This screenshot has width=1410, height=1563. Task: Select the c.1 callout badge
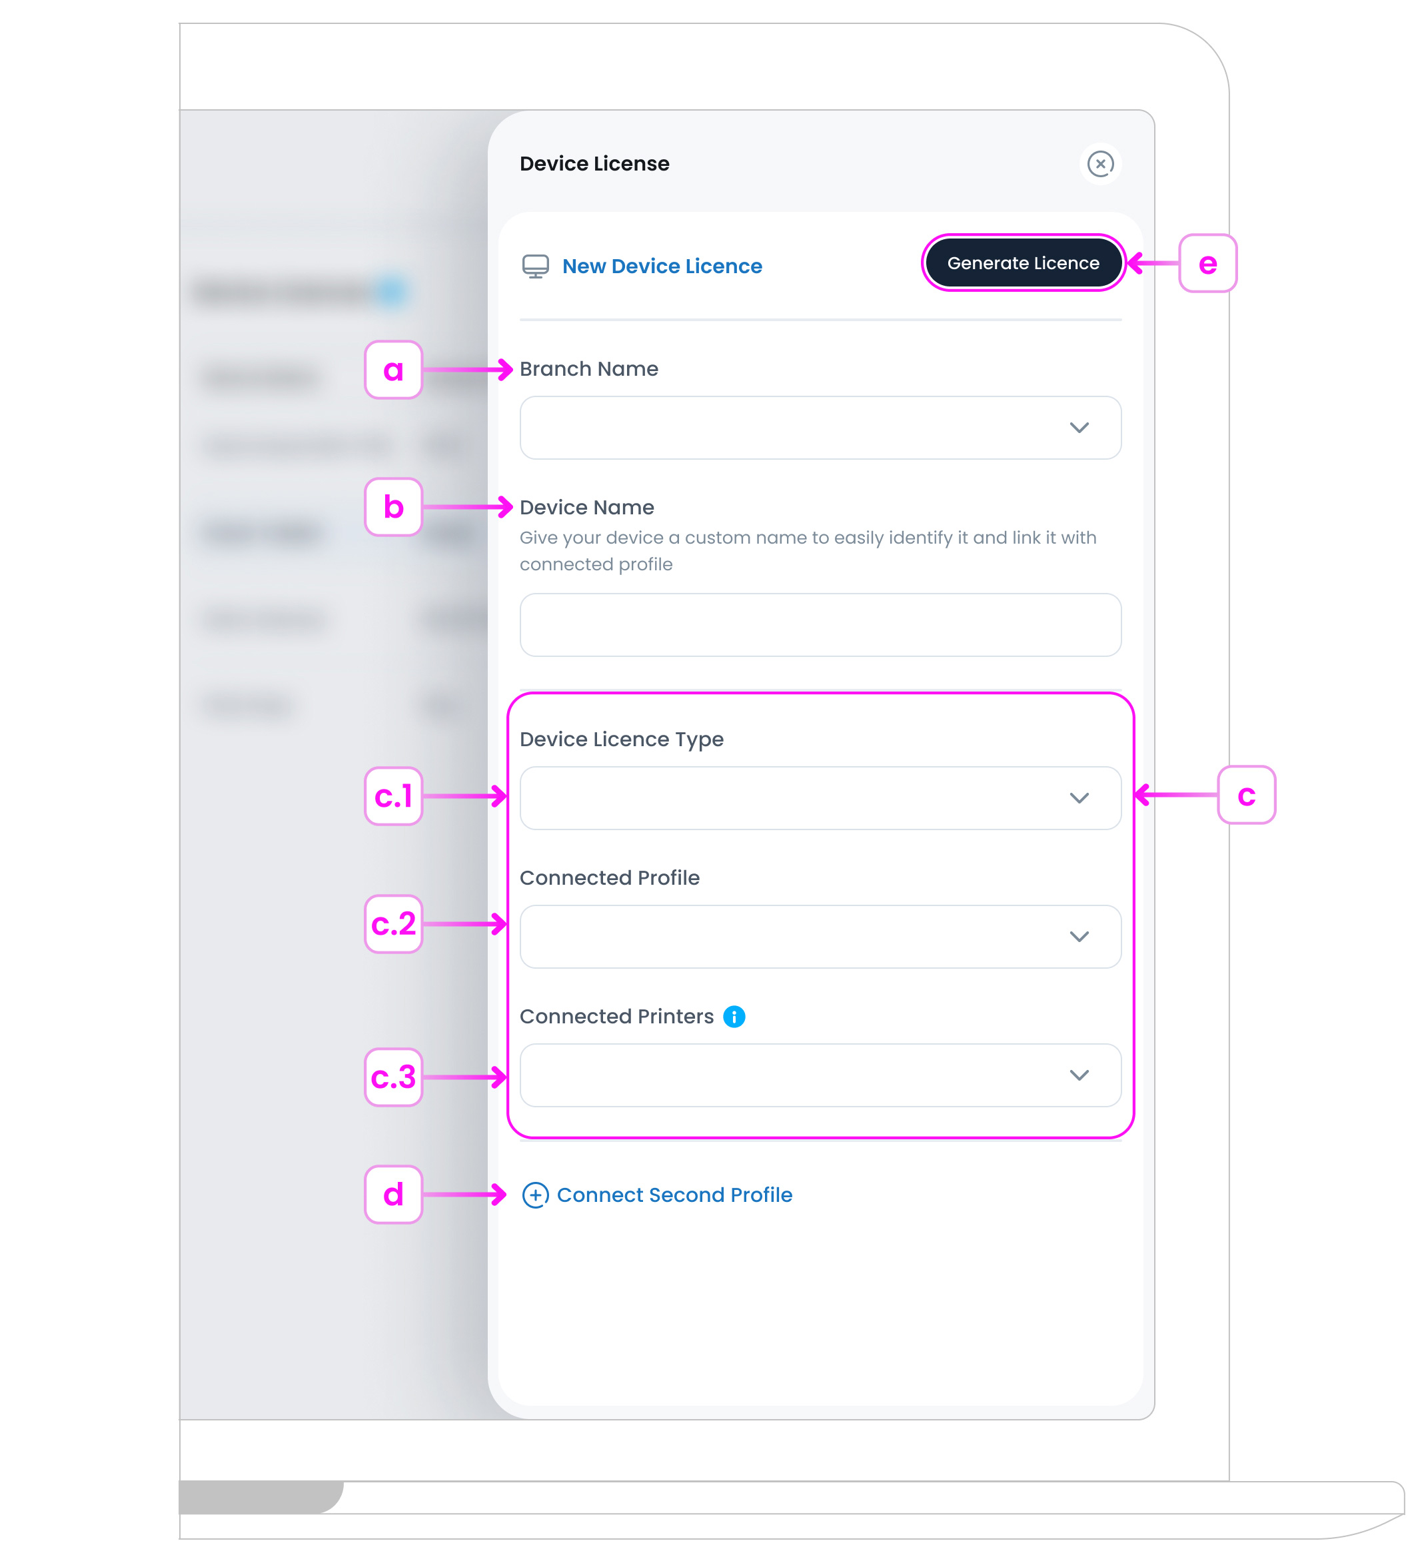tap(394, 796)
